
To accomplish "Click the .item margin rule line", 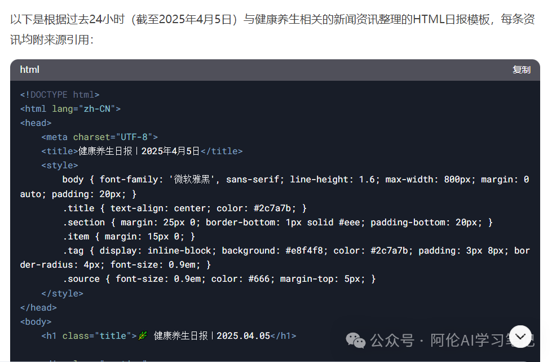I will pyautogui.click(x=129, y=237).
